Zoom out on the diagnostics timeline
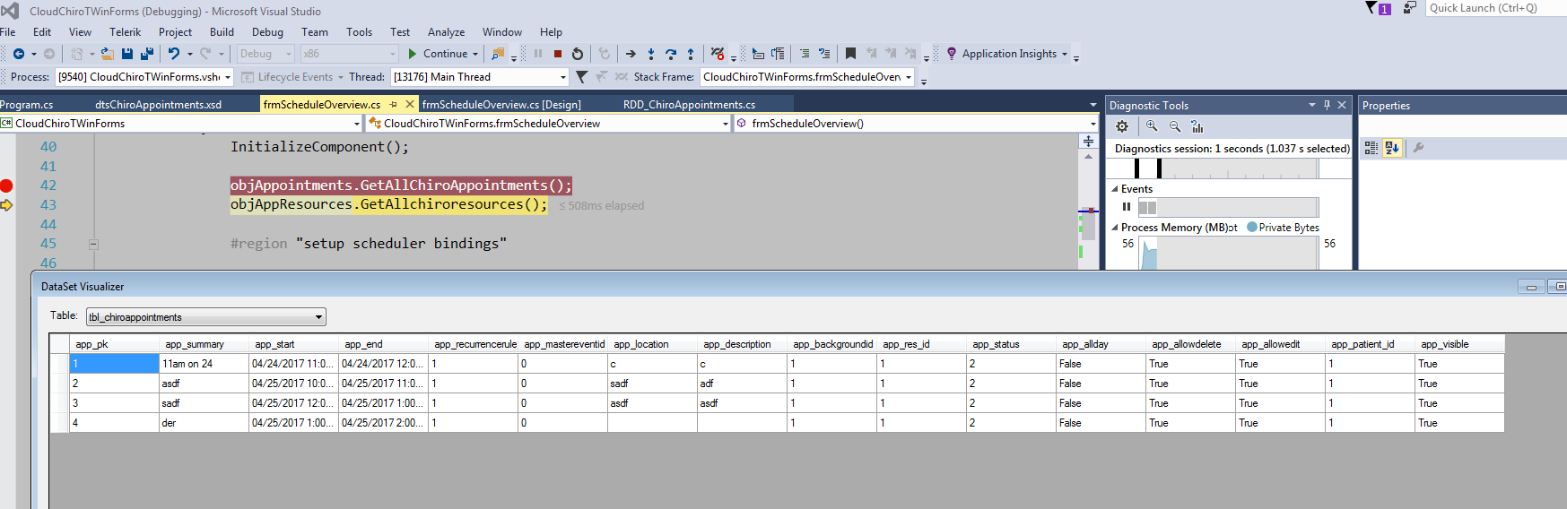The image size is (1567, 509). pyautogui.click(x=1175, y=126)
